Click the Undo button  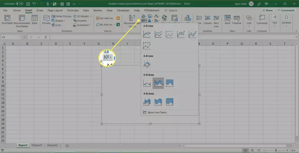click(x=34, y=4)
